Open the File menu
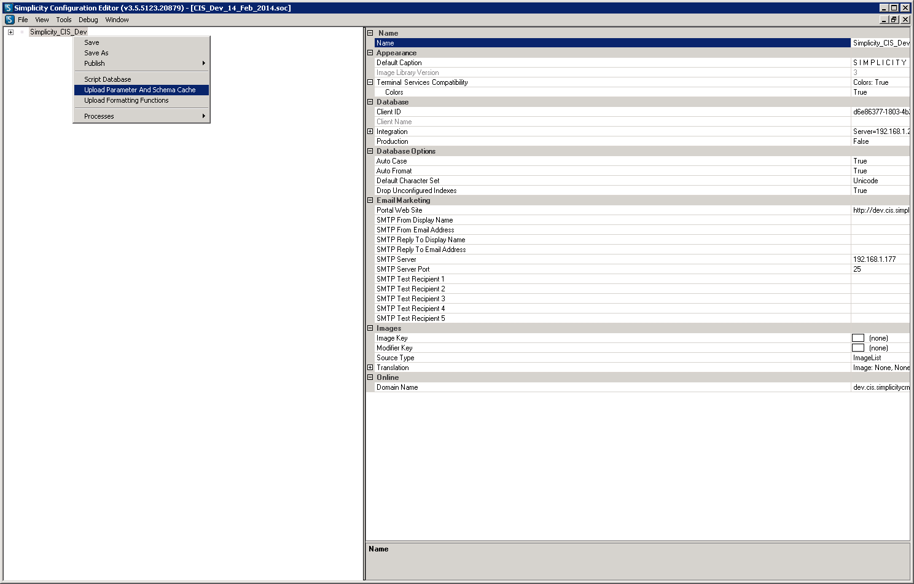Screen dimensions: 914x584 click(x=23, y=20)
